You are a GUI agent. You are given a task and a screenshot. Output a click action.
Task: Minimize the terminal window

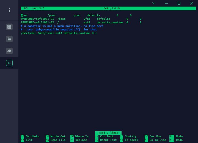[166, 3]
